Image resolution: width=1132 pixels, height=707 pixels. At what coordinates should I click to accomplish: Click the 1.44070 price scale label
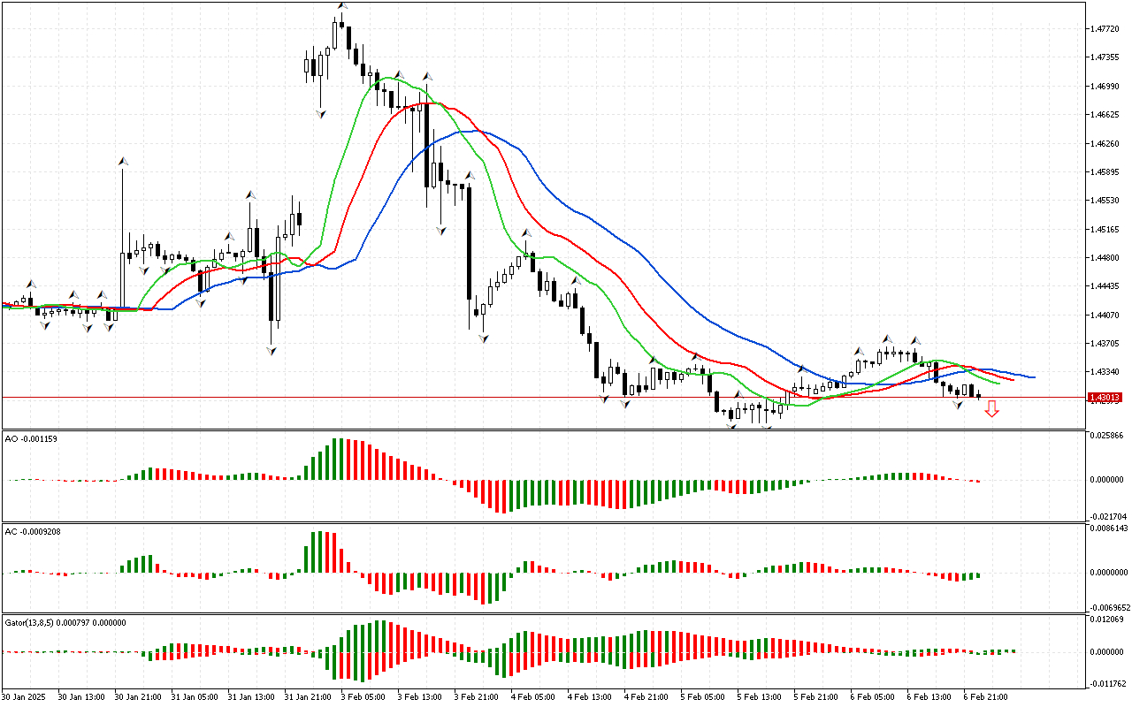point(1105,315)
